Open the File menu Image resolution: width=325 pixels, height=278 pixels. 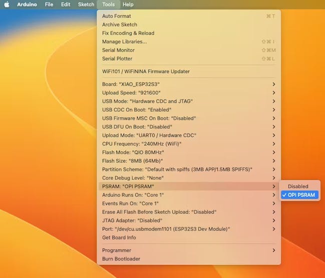click(x=49, y=5)
